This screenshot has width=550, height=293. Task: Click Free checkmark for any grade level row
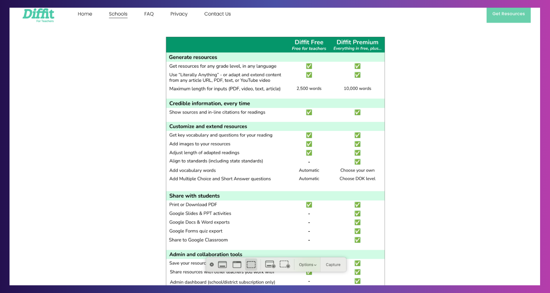[x=309, y=66]
